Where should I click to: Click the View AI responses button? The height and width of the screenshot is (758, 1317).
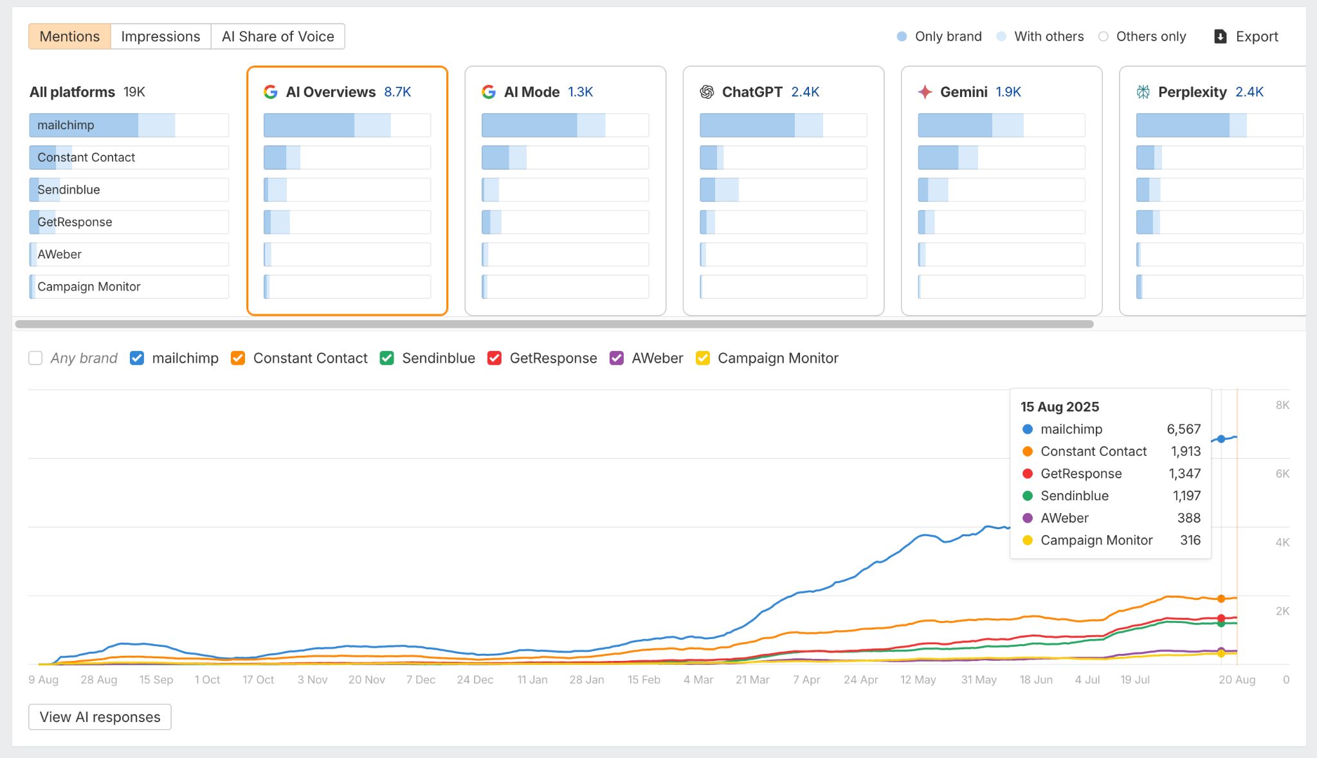tap(99, 716)
